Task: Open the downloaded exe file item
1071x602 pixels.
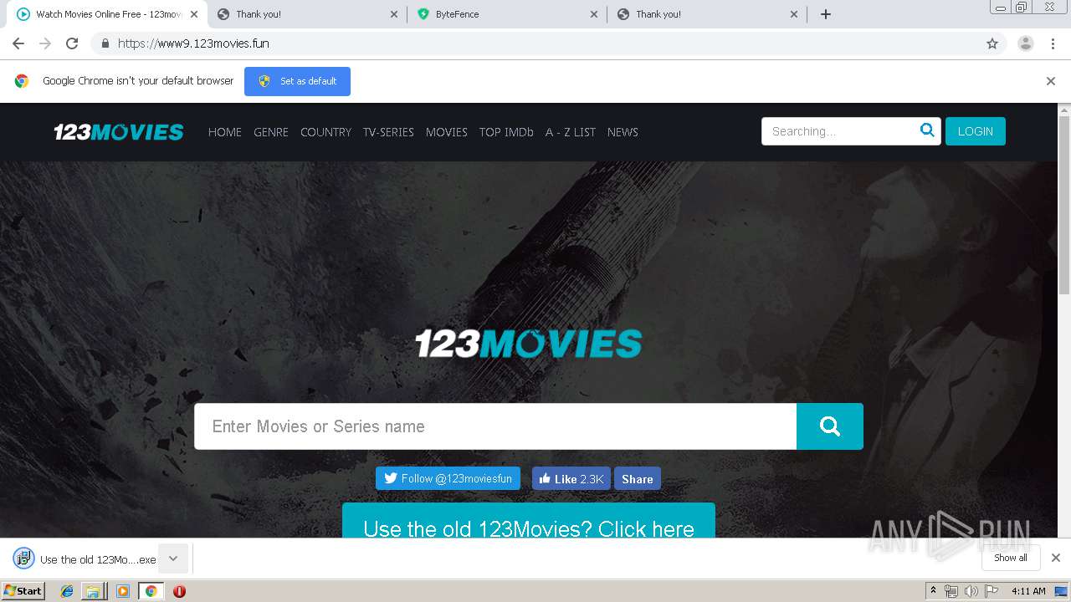Action: click(x=85, y=559)
